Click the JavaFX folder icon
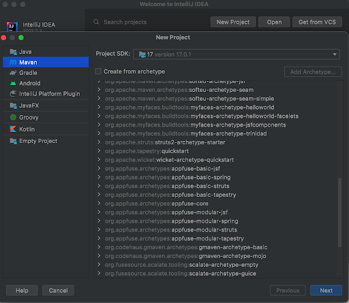 point(13,106)
